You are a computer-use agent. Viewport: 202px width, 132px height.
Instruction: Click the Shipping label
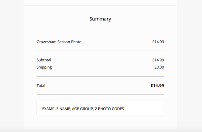pos(44,67)
